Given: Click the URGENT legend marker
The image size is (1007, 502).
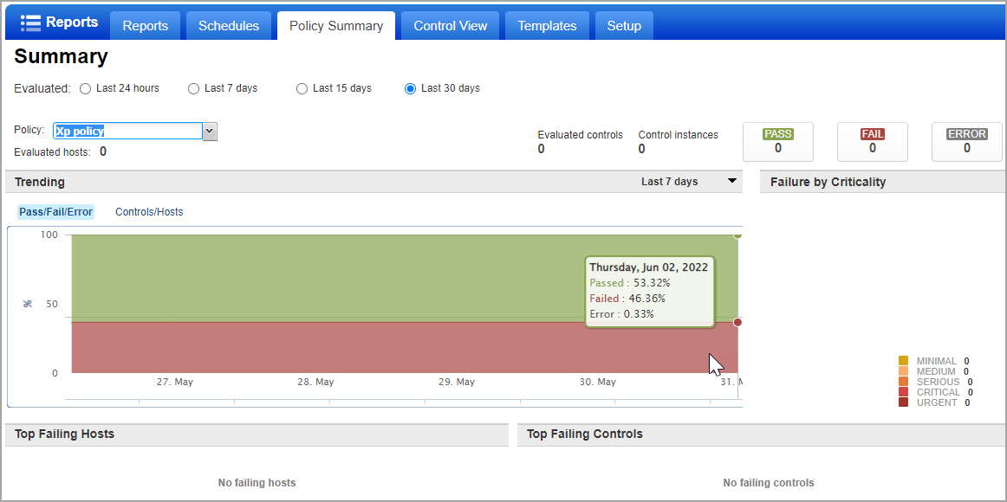Looking at the screenshot, I should pos(905,402).
